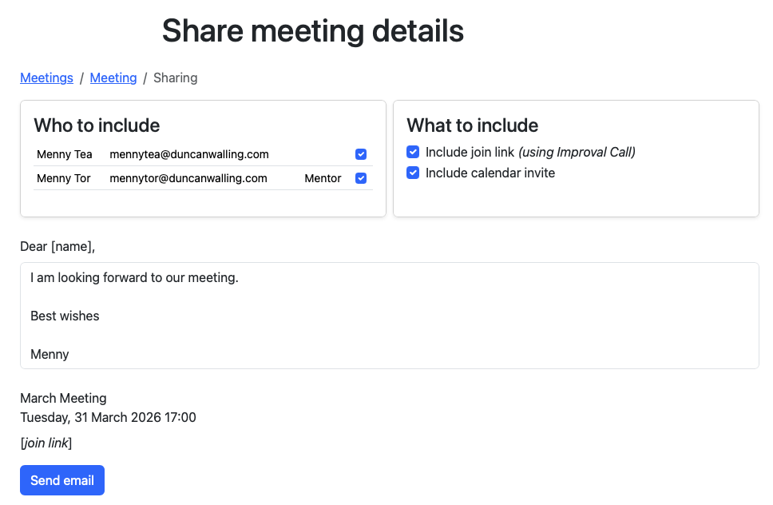Select the mennytea@duncanwalling.com email address

(x=189, y=154)
